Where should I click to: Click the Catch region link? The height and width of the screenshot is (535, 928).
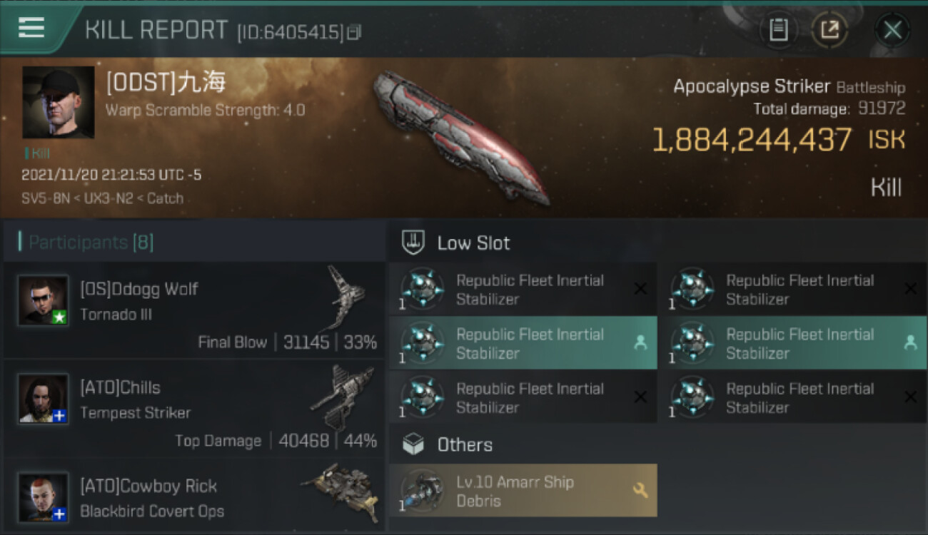[x=165, y=198]
